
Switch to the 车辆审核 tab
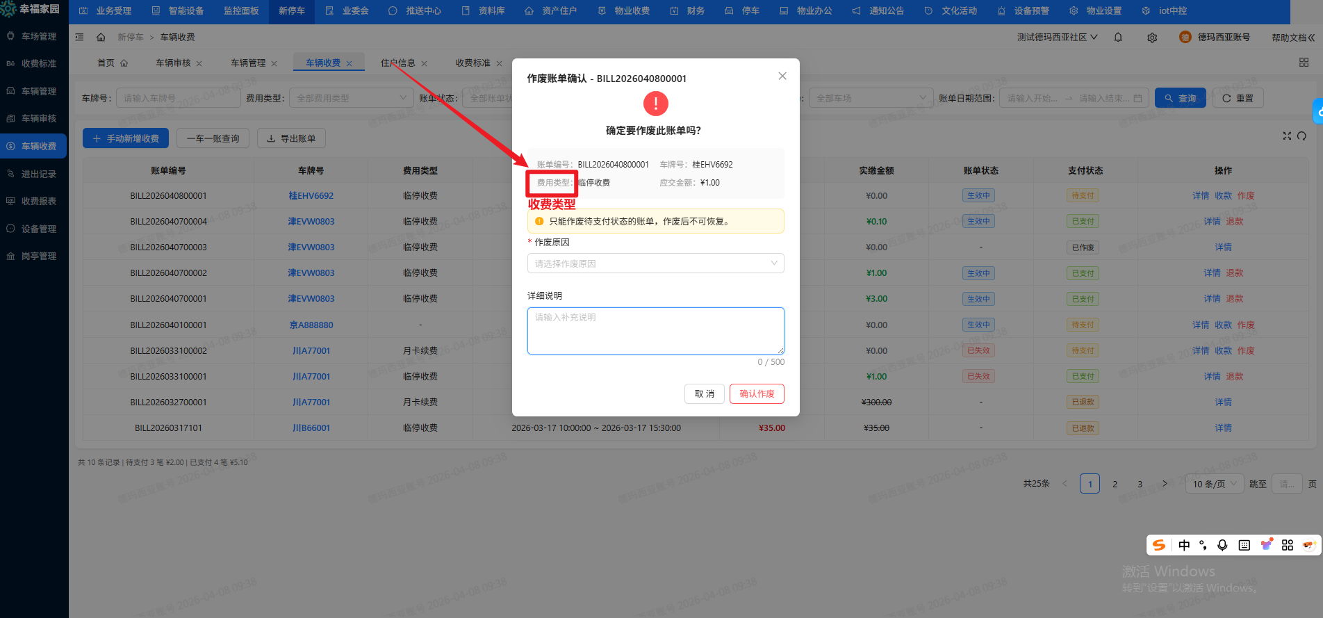[x=173, y=63]
